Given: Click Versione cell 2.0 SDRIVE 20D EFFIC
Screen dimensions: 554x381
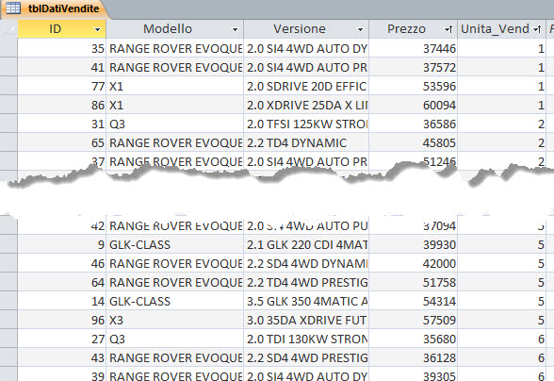Looking at the screenshot, I should 306,86.
